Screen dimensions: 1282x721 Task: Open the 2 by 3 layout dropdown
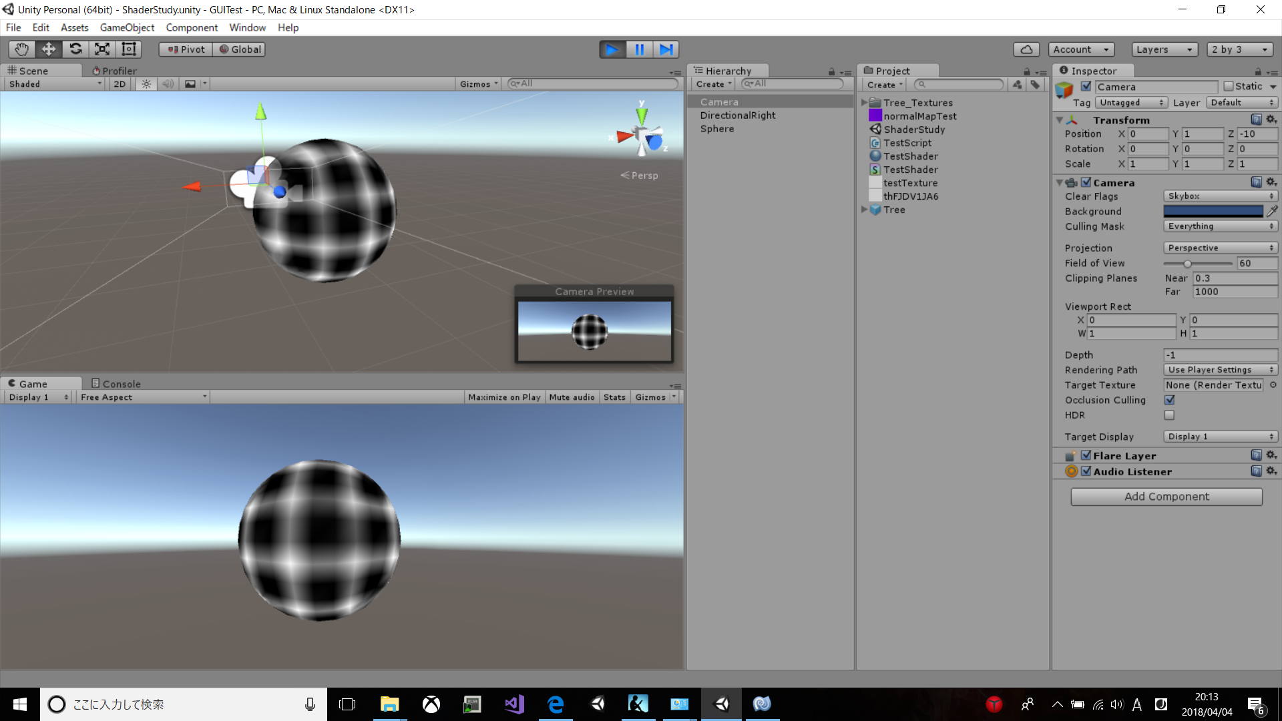(1240, 49)
